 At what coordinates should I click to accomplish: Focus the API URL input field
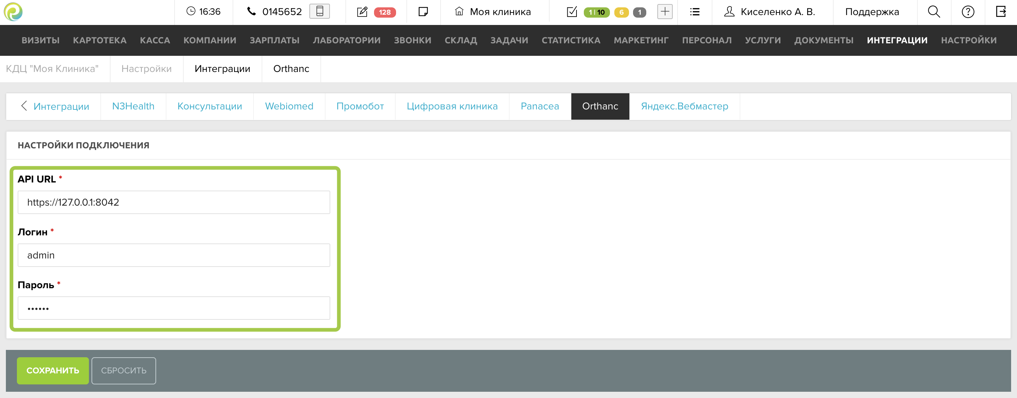point(174,202)
